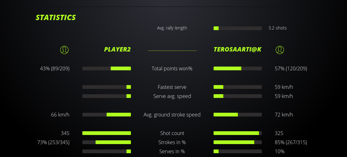The height and width of the screenshot is (157, 347).
Task: Click the 57% (120/209) value
Action: pos(291,68)
